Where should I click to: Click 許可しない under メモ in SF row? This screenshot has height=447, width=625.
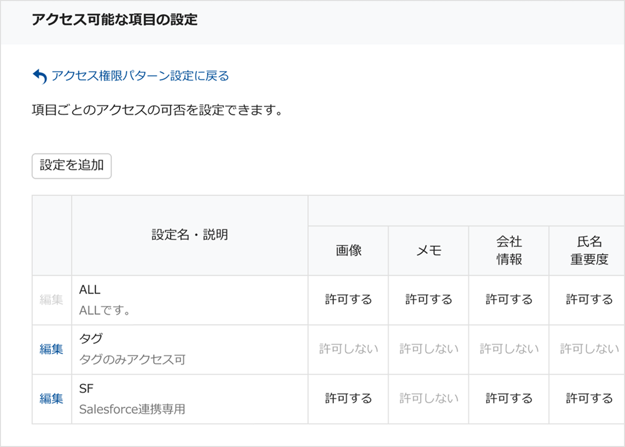tap(429, 399)
